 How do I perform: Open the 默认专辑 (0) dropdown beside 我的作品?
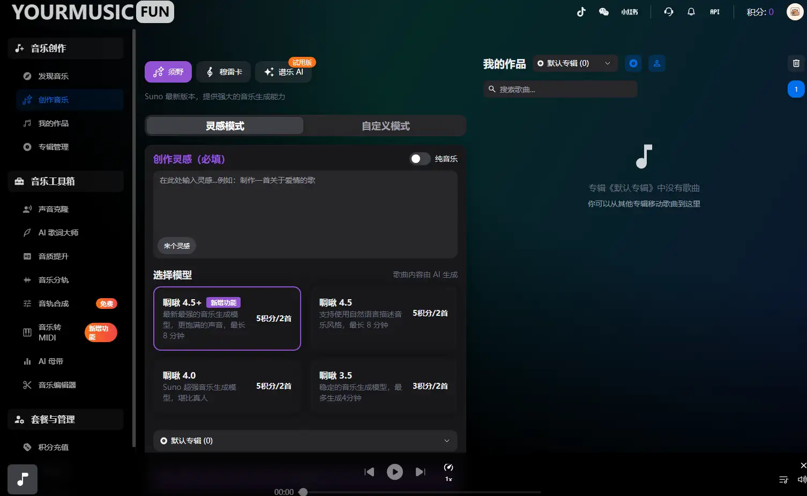[575, 63]
